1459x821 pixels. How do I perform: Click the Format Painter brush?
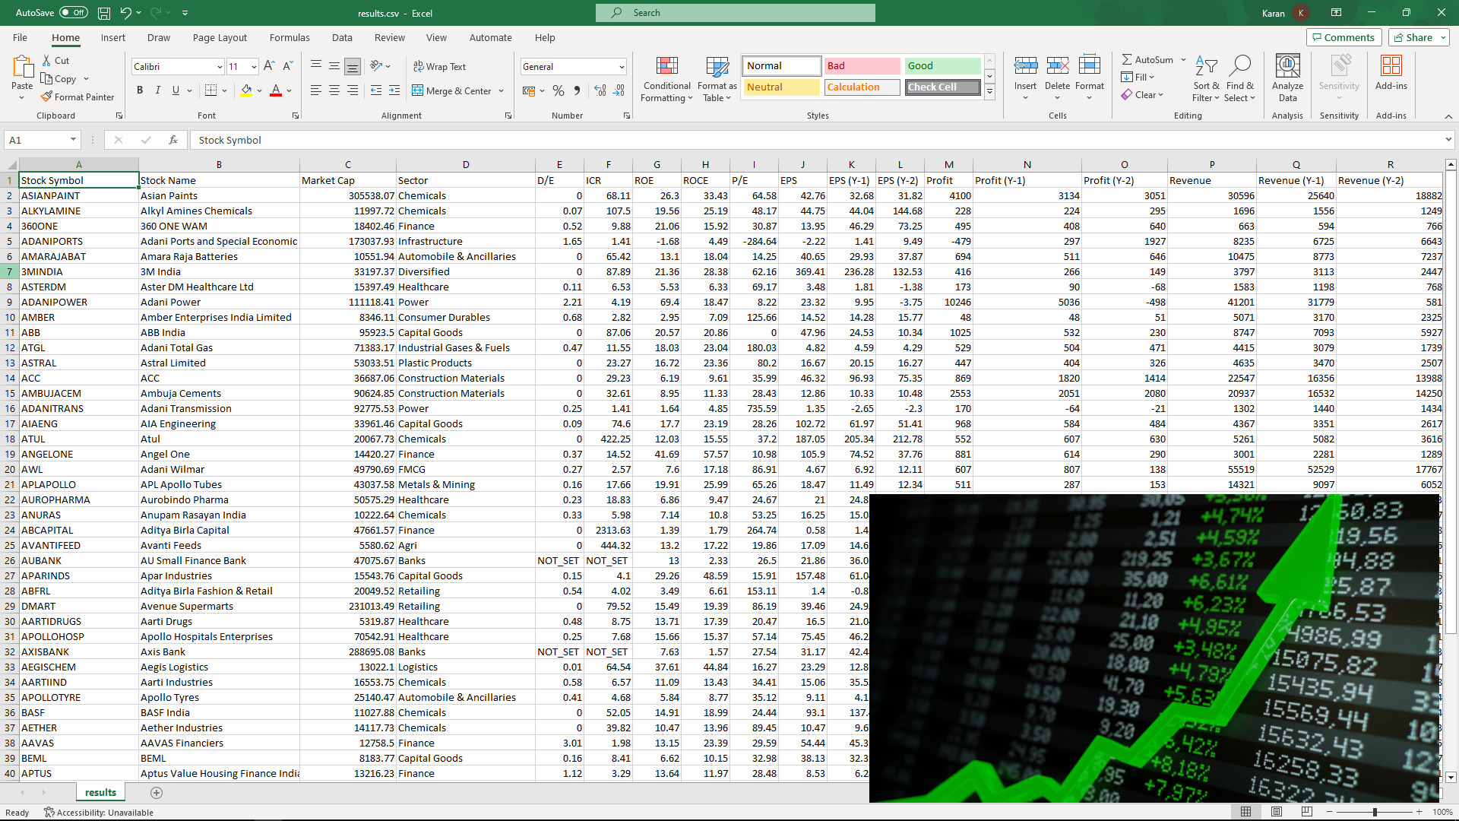tap(46, 97)
